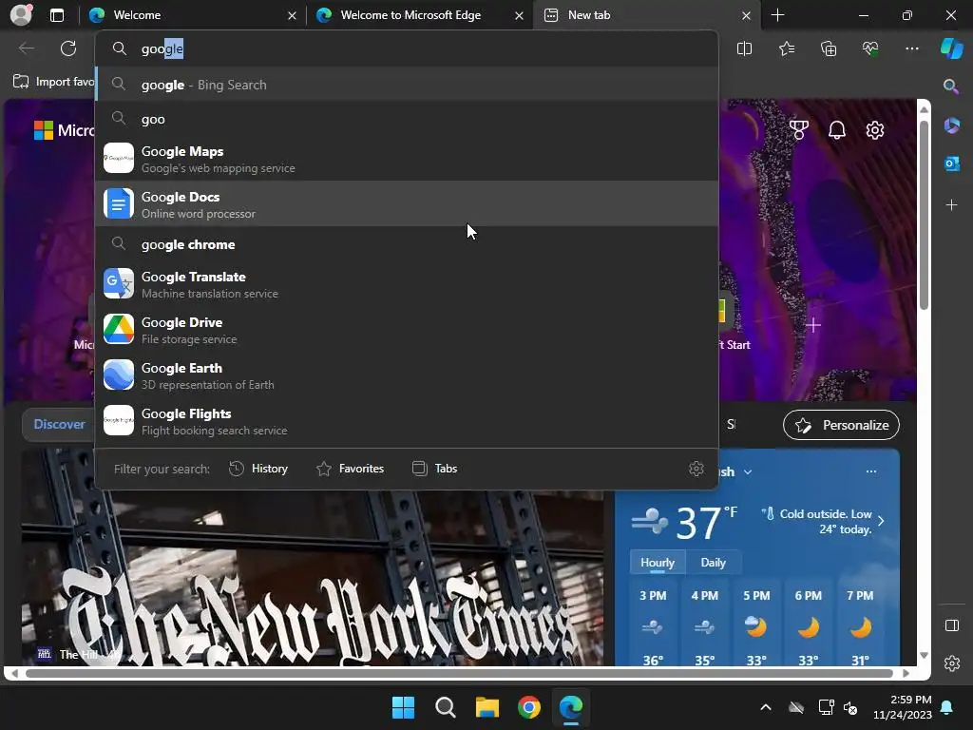
Task: Open the Microsoft 365 sidebar icon
Action: [x=952, y=125]
